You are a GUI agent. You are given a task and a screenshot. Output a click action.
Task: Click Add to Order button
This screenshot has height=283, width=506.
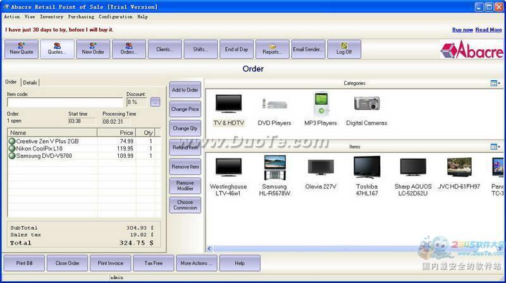click(185, 90)
